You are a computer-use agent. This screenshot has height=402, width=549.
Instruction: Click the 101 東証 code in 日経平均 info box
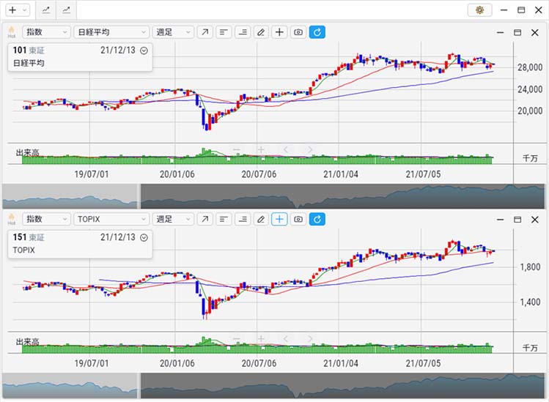click(29, 51)
